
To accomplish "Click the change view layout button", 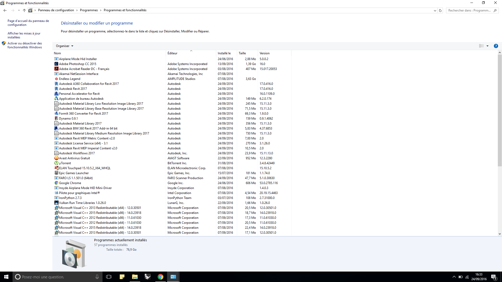I will [481, 46].
